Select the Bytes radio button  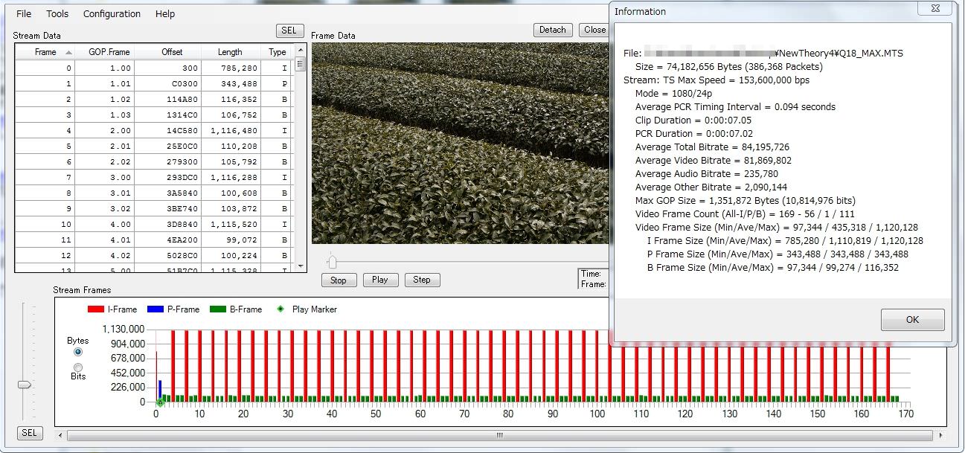[78, 352]
